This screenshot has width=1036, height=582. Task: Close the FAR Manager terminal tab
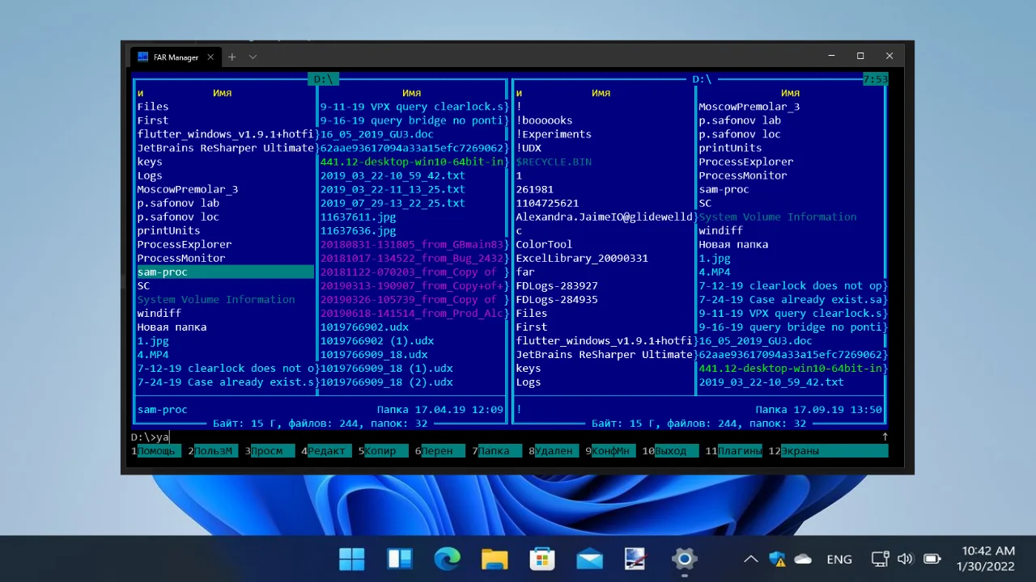[210, 57]
